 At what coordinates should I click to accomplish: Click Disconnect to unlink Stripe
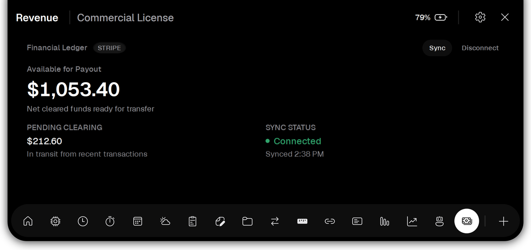point(480,48)
